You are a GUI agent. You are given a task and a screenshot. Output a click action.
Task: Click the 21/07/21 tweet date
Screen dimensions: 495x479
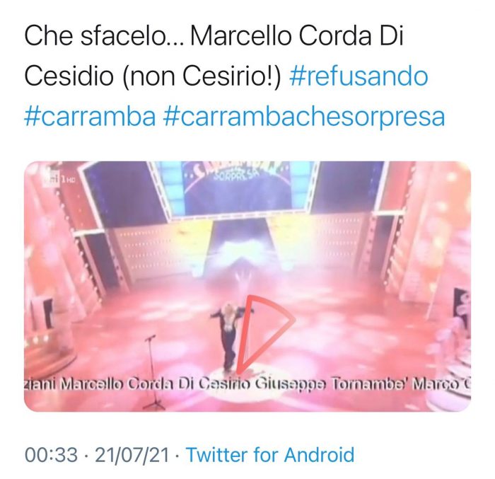click(132, 455)
